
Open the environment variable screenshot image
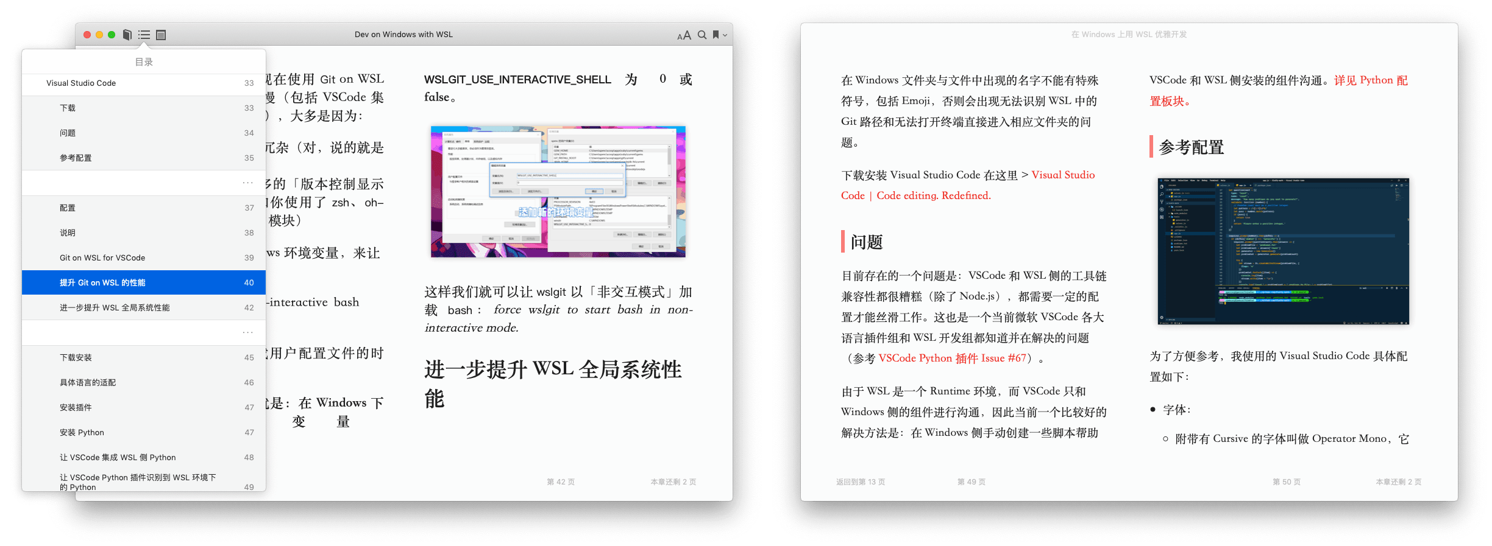click(558, 192)
